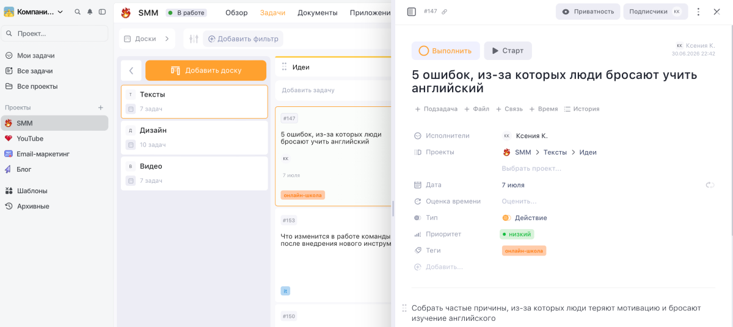The image size is (733, 327).
Task: Click the Старт timer button
Action: pyautogui.click(x=508, y=51)
